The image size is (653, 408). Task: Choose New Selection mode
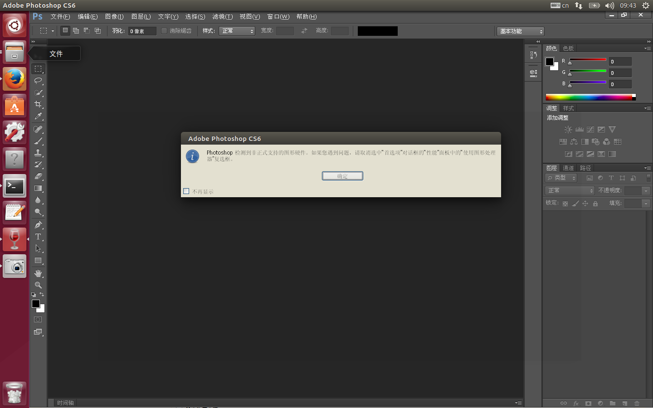coord(65,30)
